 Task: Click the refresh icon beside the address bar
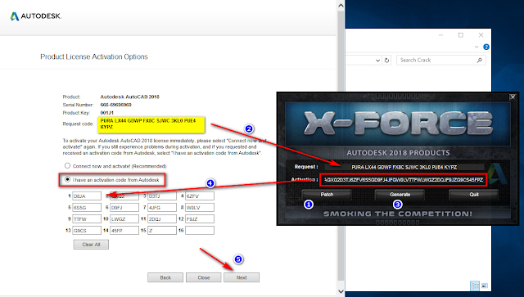[x=386, y=61]
